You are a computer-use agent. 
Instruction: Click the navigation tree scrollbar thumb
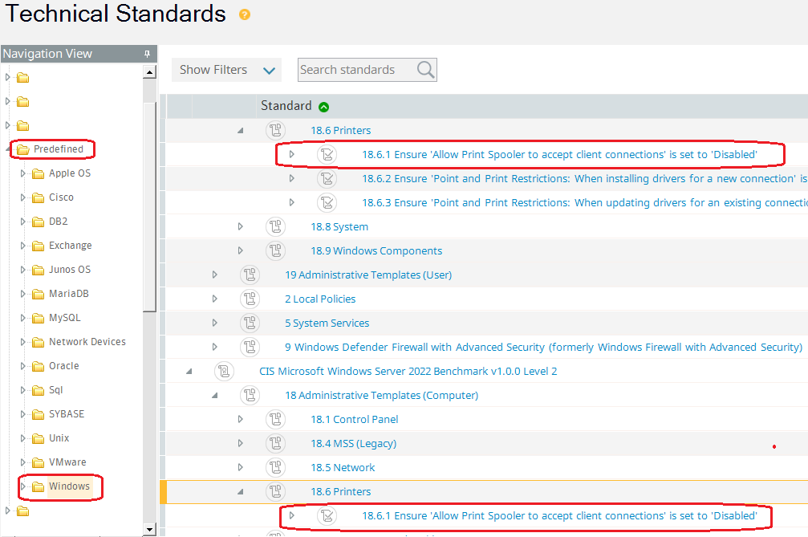pos(149,206)
